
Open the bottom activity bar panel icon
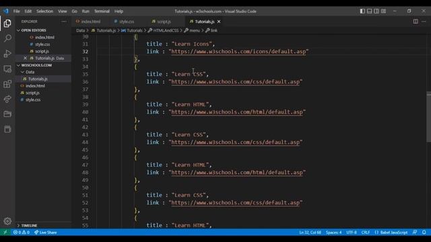point(7,129)
